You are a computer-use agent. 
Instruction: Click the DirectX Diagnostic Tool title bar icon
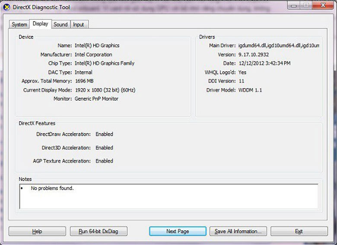tap(6, 6)
